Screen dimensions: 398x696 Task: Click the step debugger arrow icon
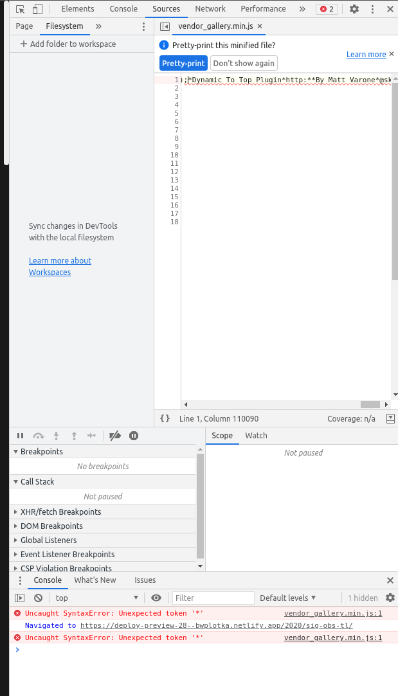pyautogui.click(x=91, y=436)
